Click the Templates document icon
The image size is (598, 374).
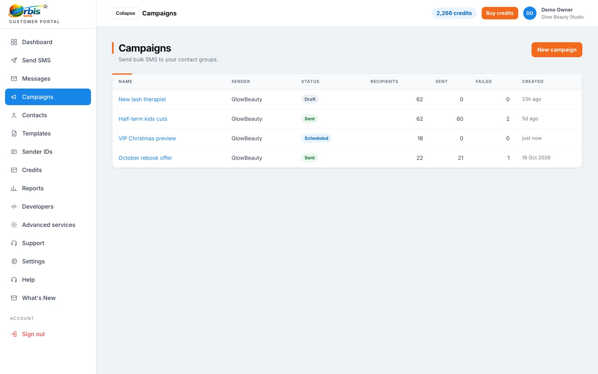click(x=14, y=134)
